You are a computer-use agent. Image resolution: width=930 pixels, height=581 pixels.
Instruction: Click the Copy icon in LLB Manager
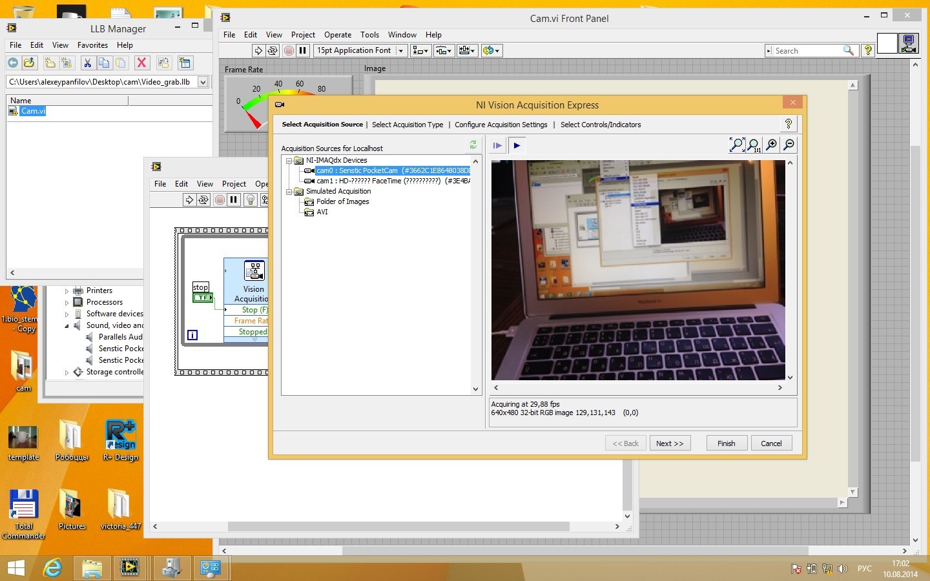tap(103, 63)
